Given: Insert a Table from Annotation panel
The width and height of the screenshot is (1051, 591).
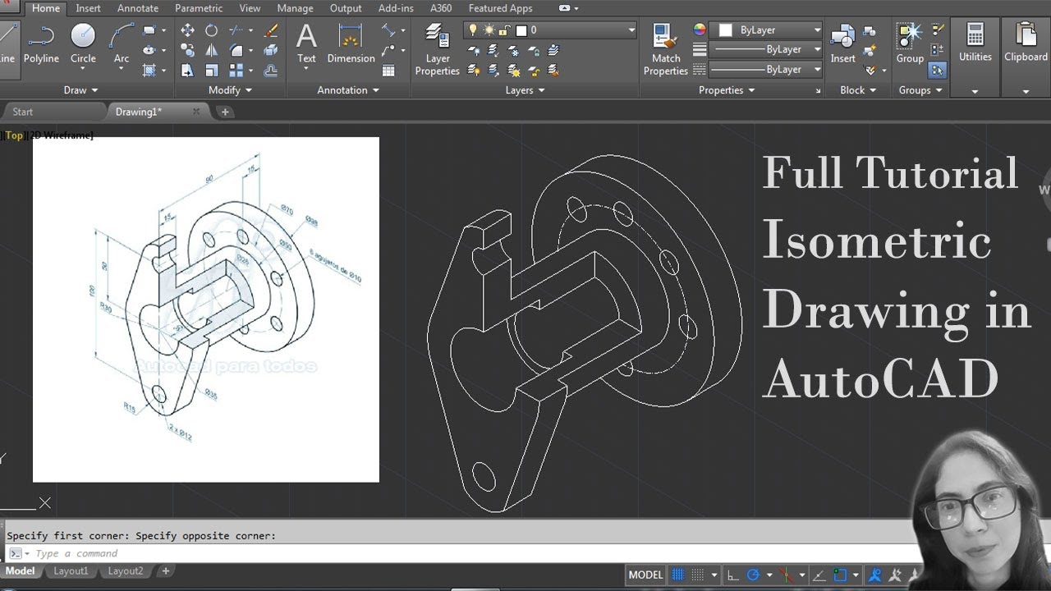Looking at the screenshot, I should click(x=388, y=71).
